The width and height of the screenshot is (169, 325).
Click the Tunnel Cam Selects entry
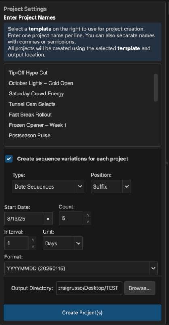click(32, 104)
